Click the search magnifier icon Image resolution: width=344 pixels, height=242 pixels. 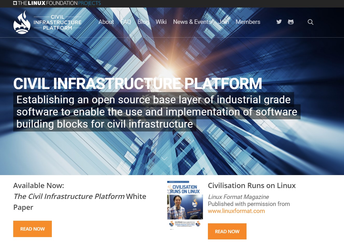tap(310, 22)
